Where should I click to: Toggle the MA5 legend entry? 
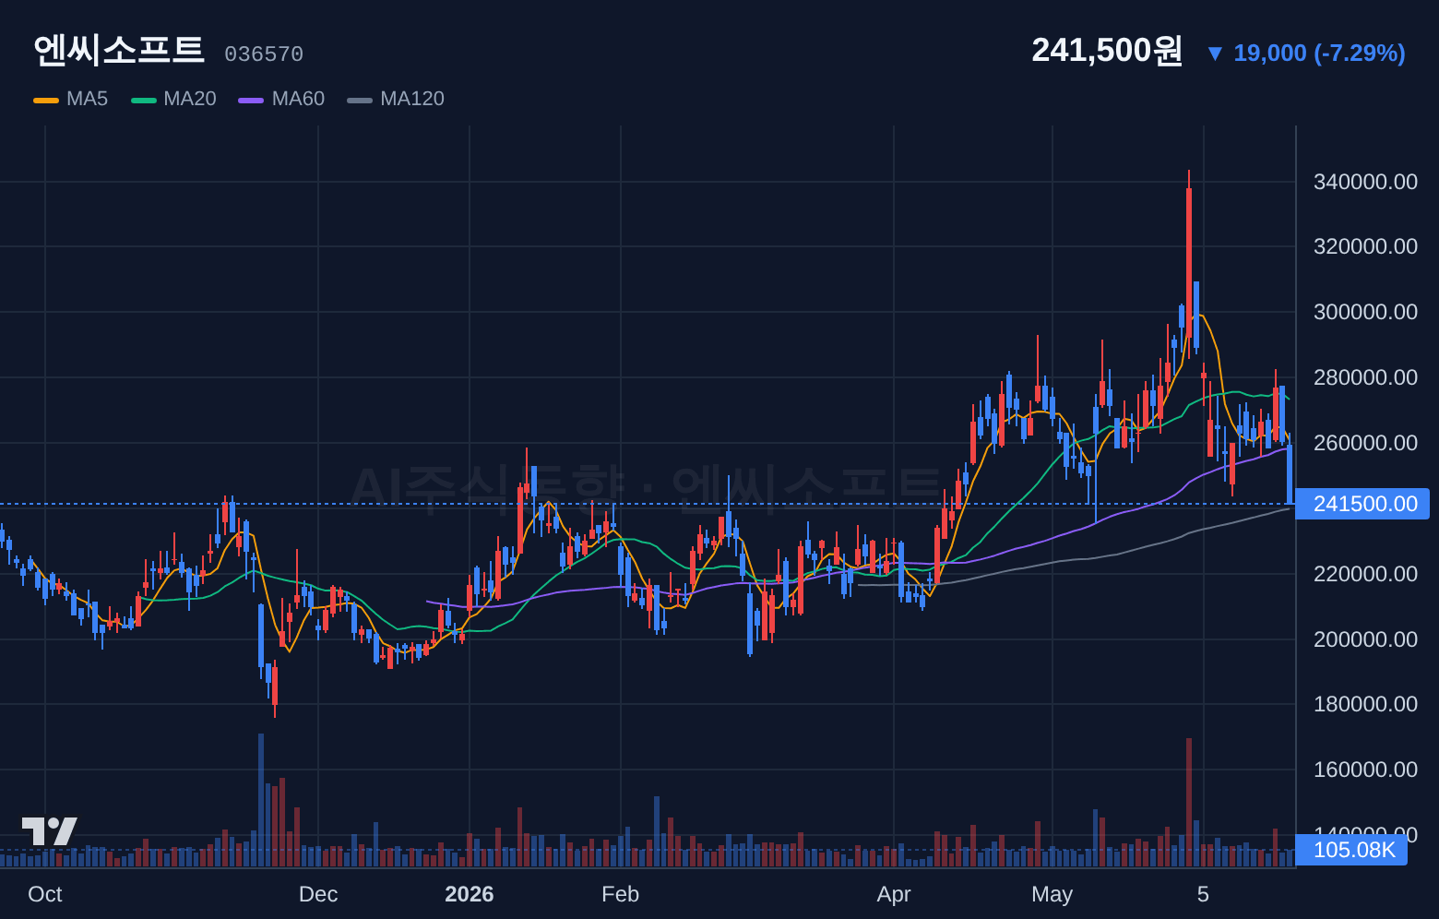(71, 99)
